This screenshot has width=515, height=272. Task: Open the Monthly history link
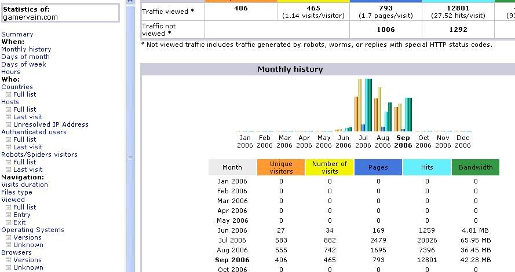tap(26, 49)
